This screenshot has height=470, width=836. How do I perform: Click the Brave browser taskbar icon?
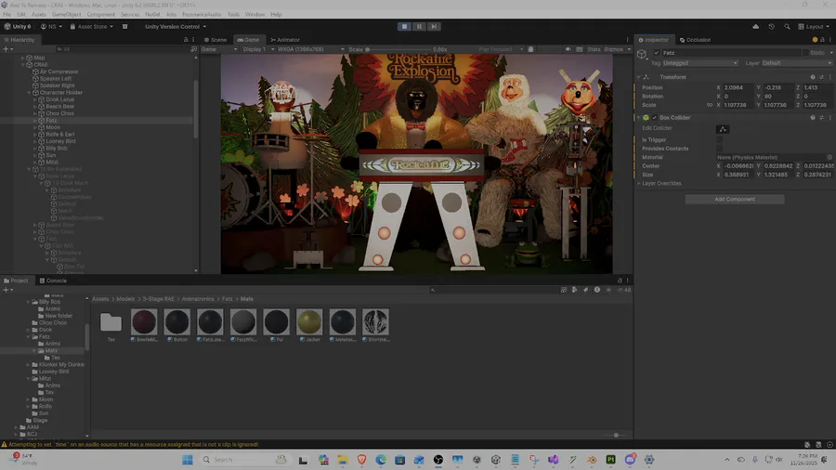click(x=362, y=460)
